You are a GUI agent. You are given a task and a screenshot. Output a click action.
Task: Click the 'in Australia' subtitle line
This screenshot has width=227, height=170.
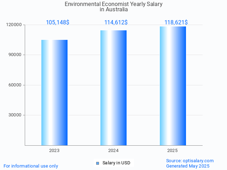tap(113, 10)
